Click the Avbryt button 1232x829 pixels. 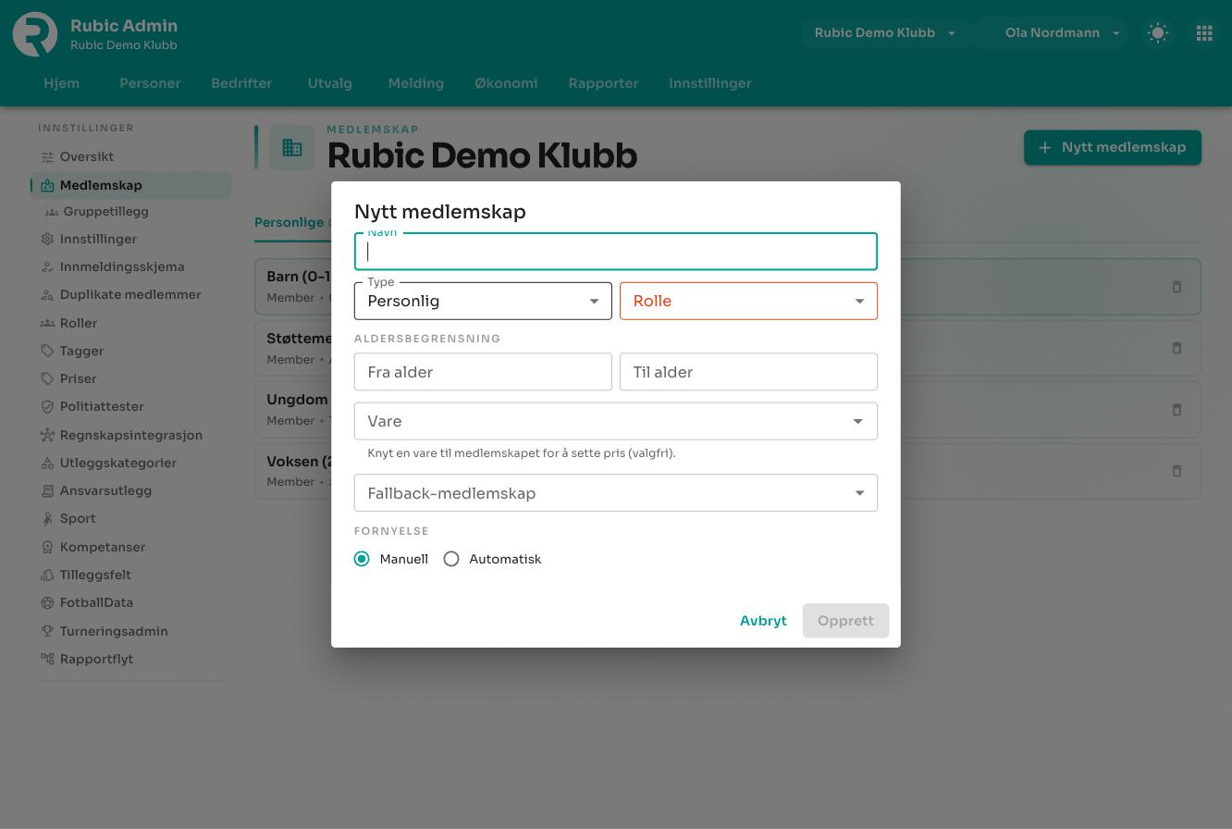click(763, 621)
